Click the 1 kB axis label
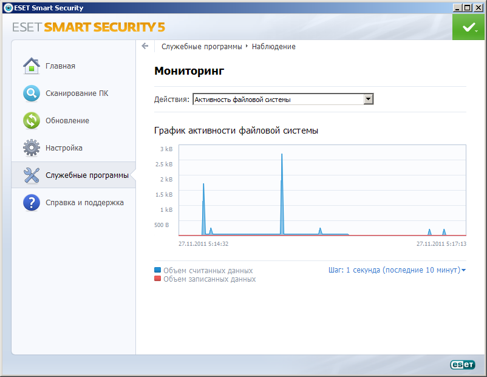 pos(166,210)
